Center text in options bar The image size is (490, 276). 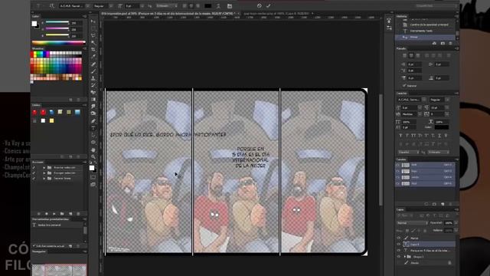pyautogui.click(x=191, y=6)
